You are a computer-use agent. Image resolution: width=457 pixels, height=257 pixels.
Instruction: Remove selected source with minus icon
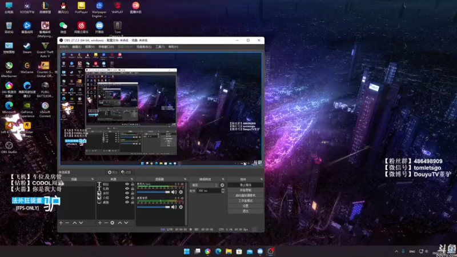[106, 223]
